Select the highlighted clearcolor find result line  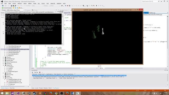[x=79, y=75]
